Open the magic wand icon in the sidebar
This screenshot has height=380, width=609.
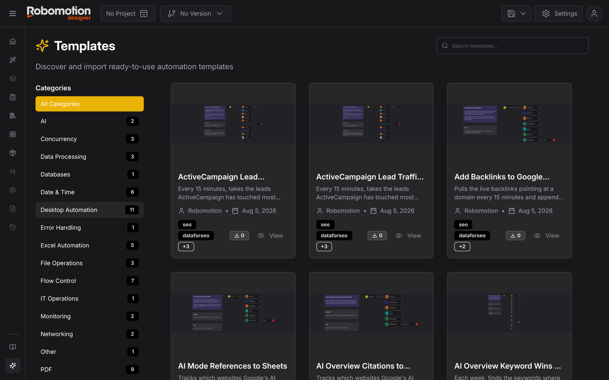pyautogui.click(x=13, y=60)
